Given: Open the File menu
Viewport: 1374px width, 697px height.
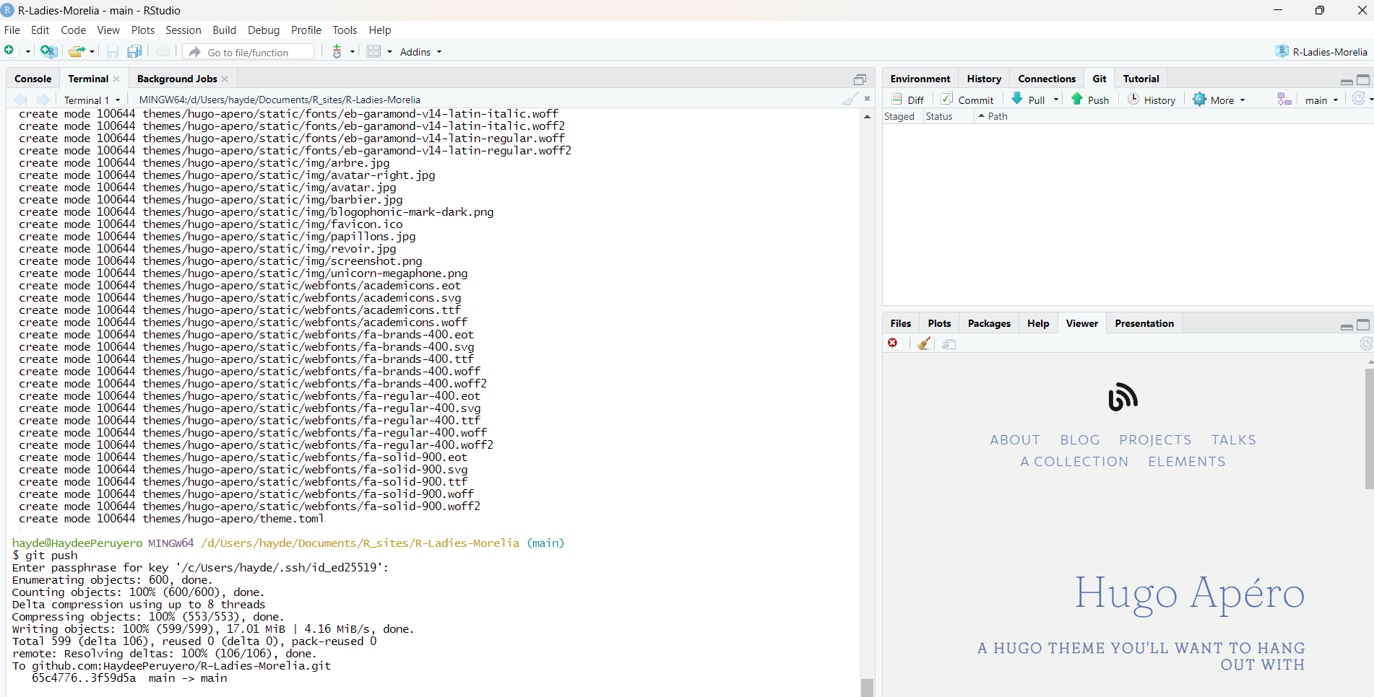Looking at the screenshot, I should [12, 30].
